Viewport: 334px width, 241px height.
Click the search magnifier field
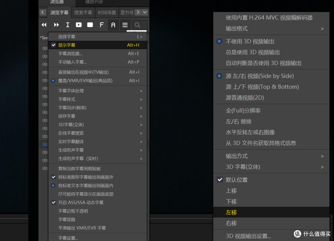pos(140,25)
